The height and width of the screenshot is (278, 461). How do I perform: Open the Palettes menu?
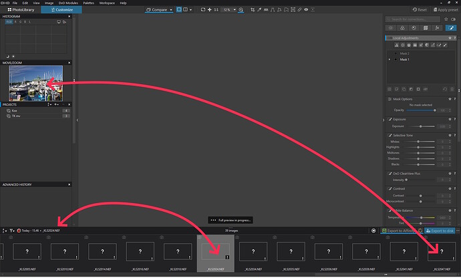pos(88,3)
